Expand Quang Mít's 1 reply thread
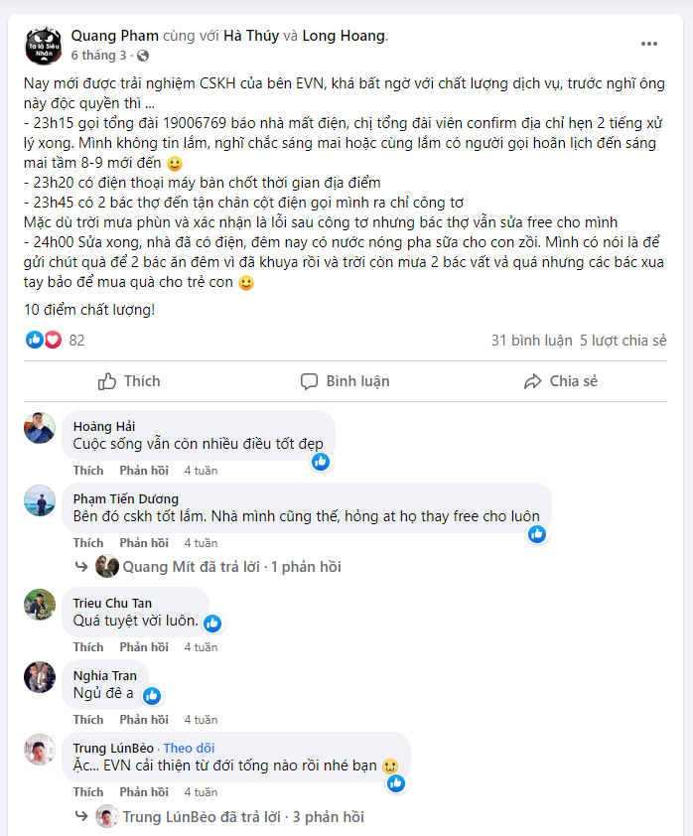This screenshot has height=836, width=693. (x=230, y=567)
